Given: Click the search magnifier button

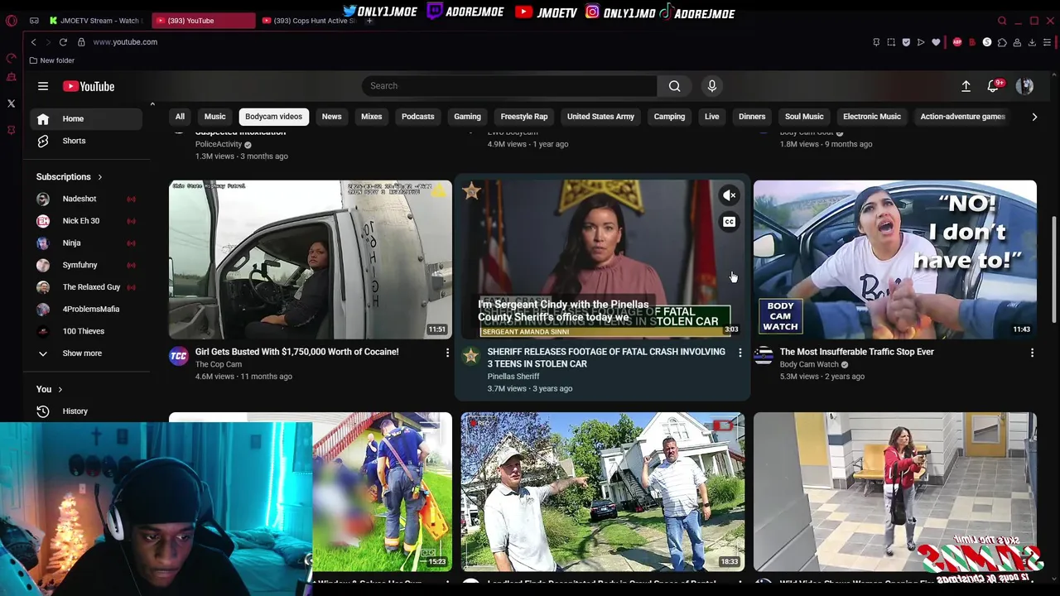Looking at the screenshot, I should 674,86.
